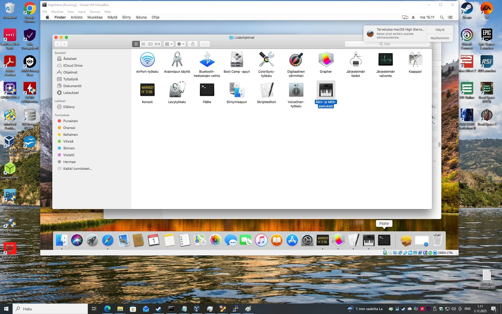The image size is (502, 314).
Task: Launch System Preferences gear in Dock
Action: 307,240
